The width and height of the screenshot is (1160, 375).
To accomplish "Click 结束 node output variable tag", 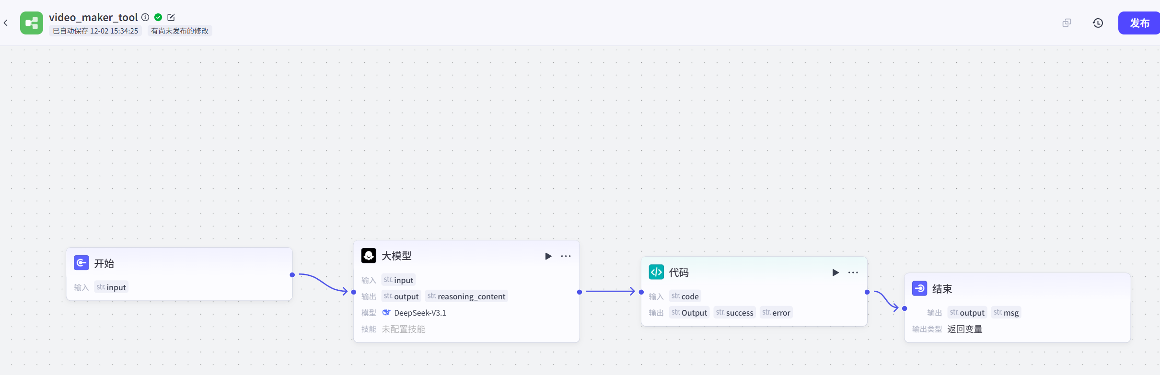I will click(967, 313).
